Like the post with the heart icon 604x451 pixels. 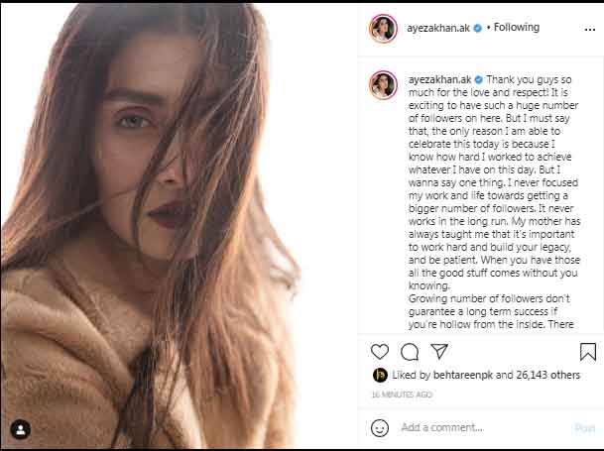click(380, 352)
